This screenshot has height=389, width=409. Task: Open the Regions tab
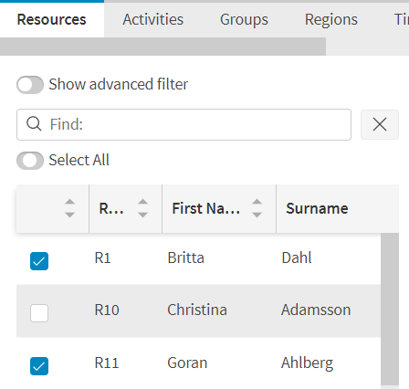[331, 20]
